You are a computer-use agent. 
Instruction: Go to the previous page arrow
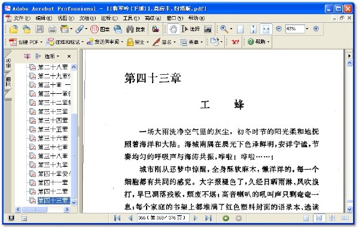[130, 218]
